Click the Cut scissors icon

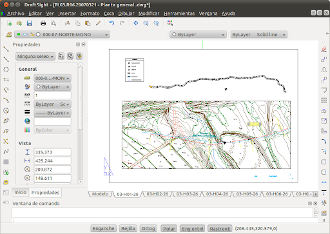[x=67, y=23]
